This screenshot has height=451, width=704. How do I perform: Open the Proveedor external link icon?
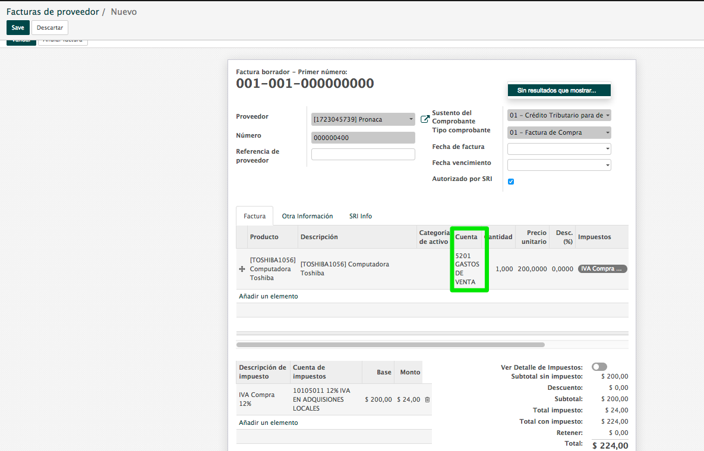pos(425,119)
